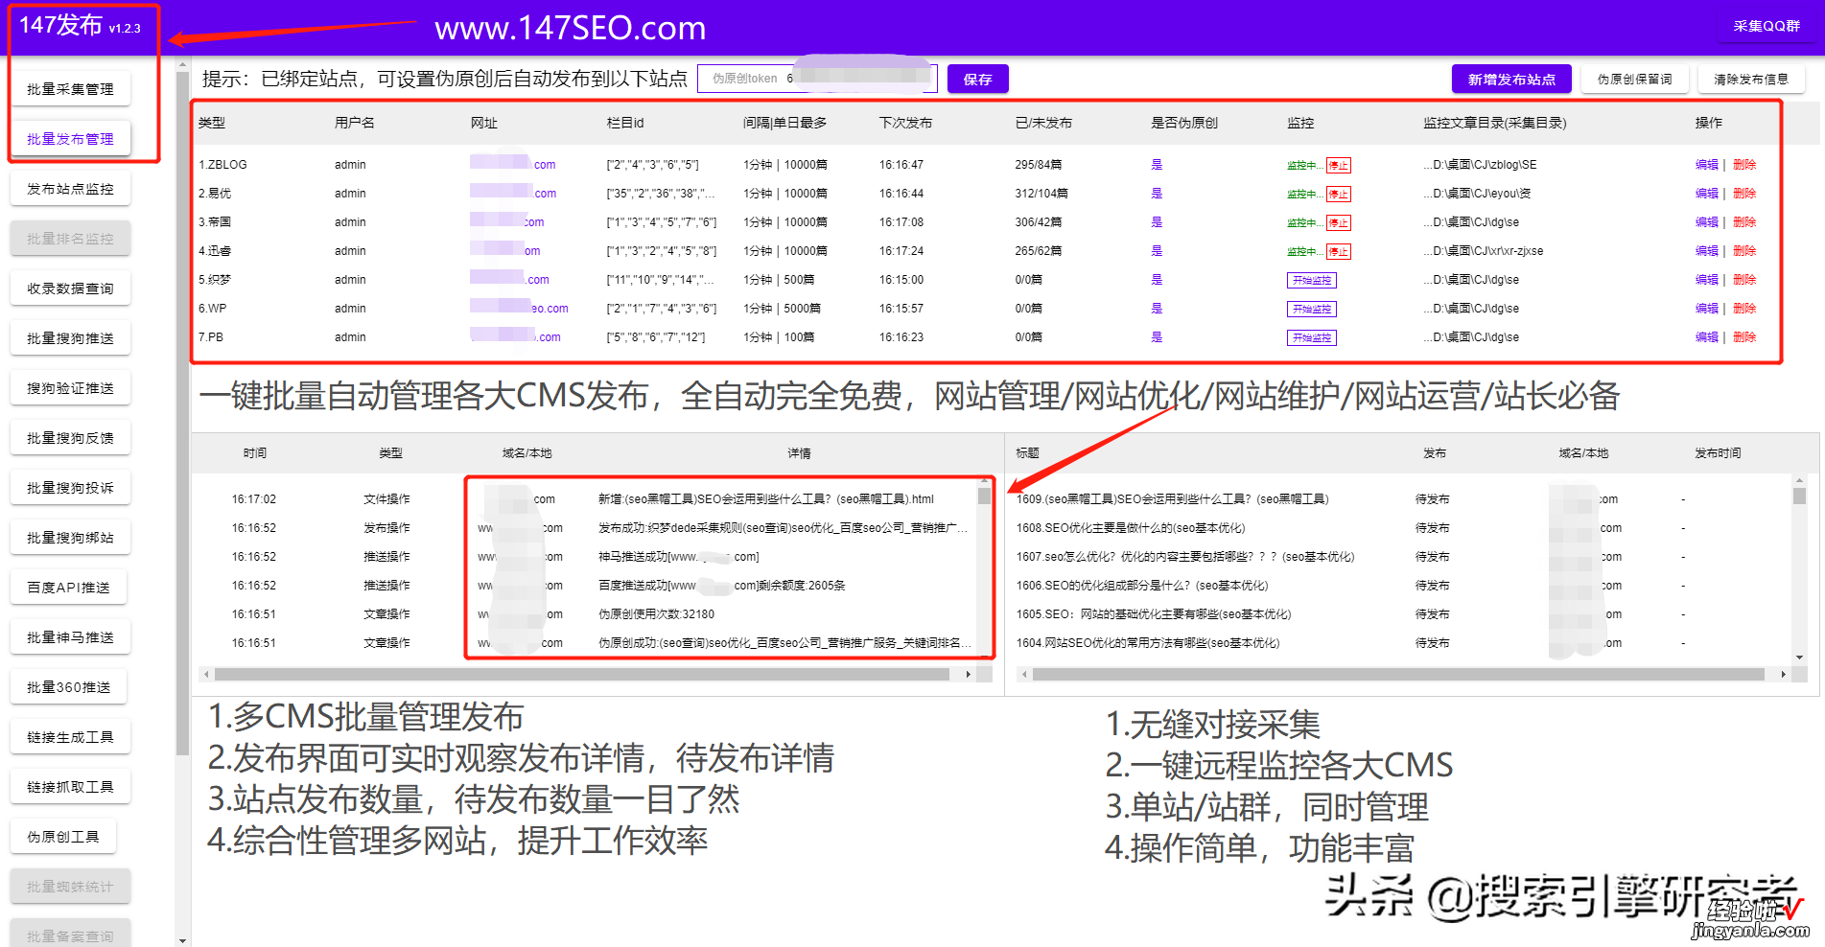Focus the 伪原创token input field
1825x947 pixels.
817,79
